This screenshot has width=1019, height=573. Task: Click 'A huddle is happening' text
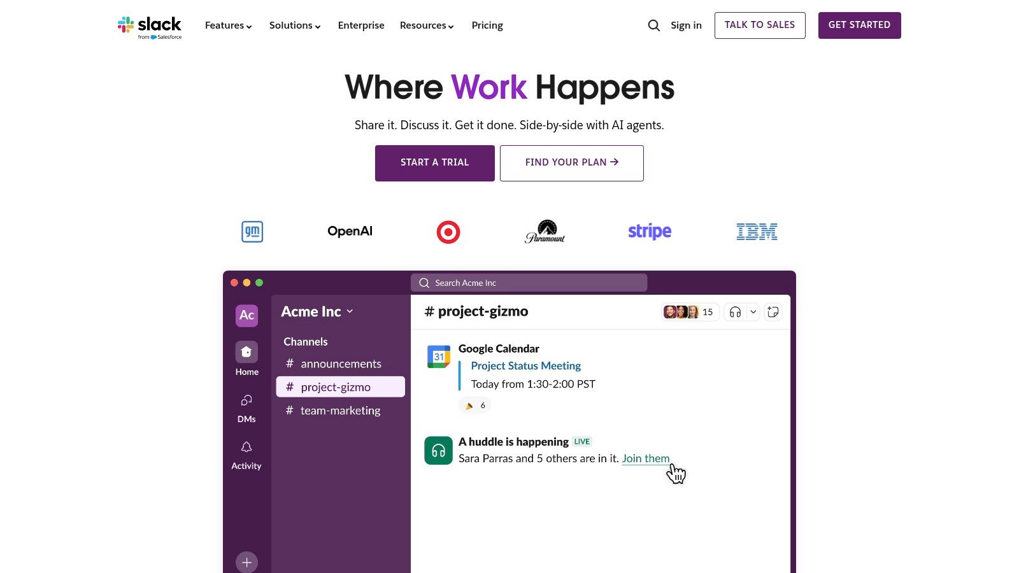pyautogui.click(x=513, y=442)
